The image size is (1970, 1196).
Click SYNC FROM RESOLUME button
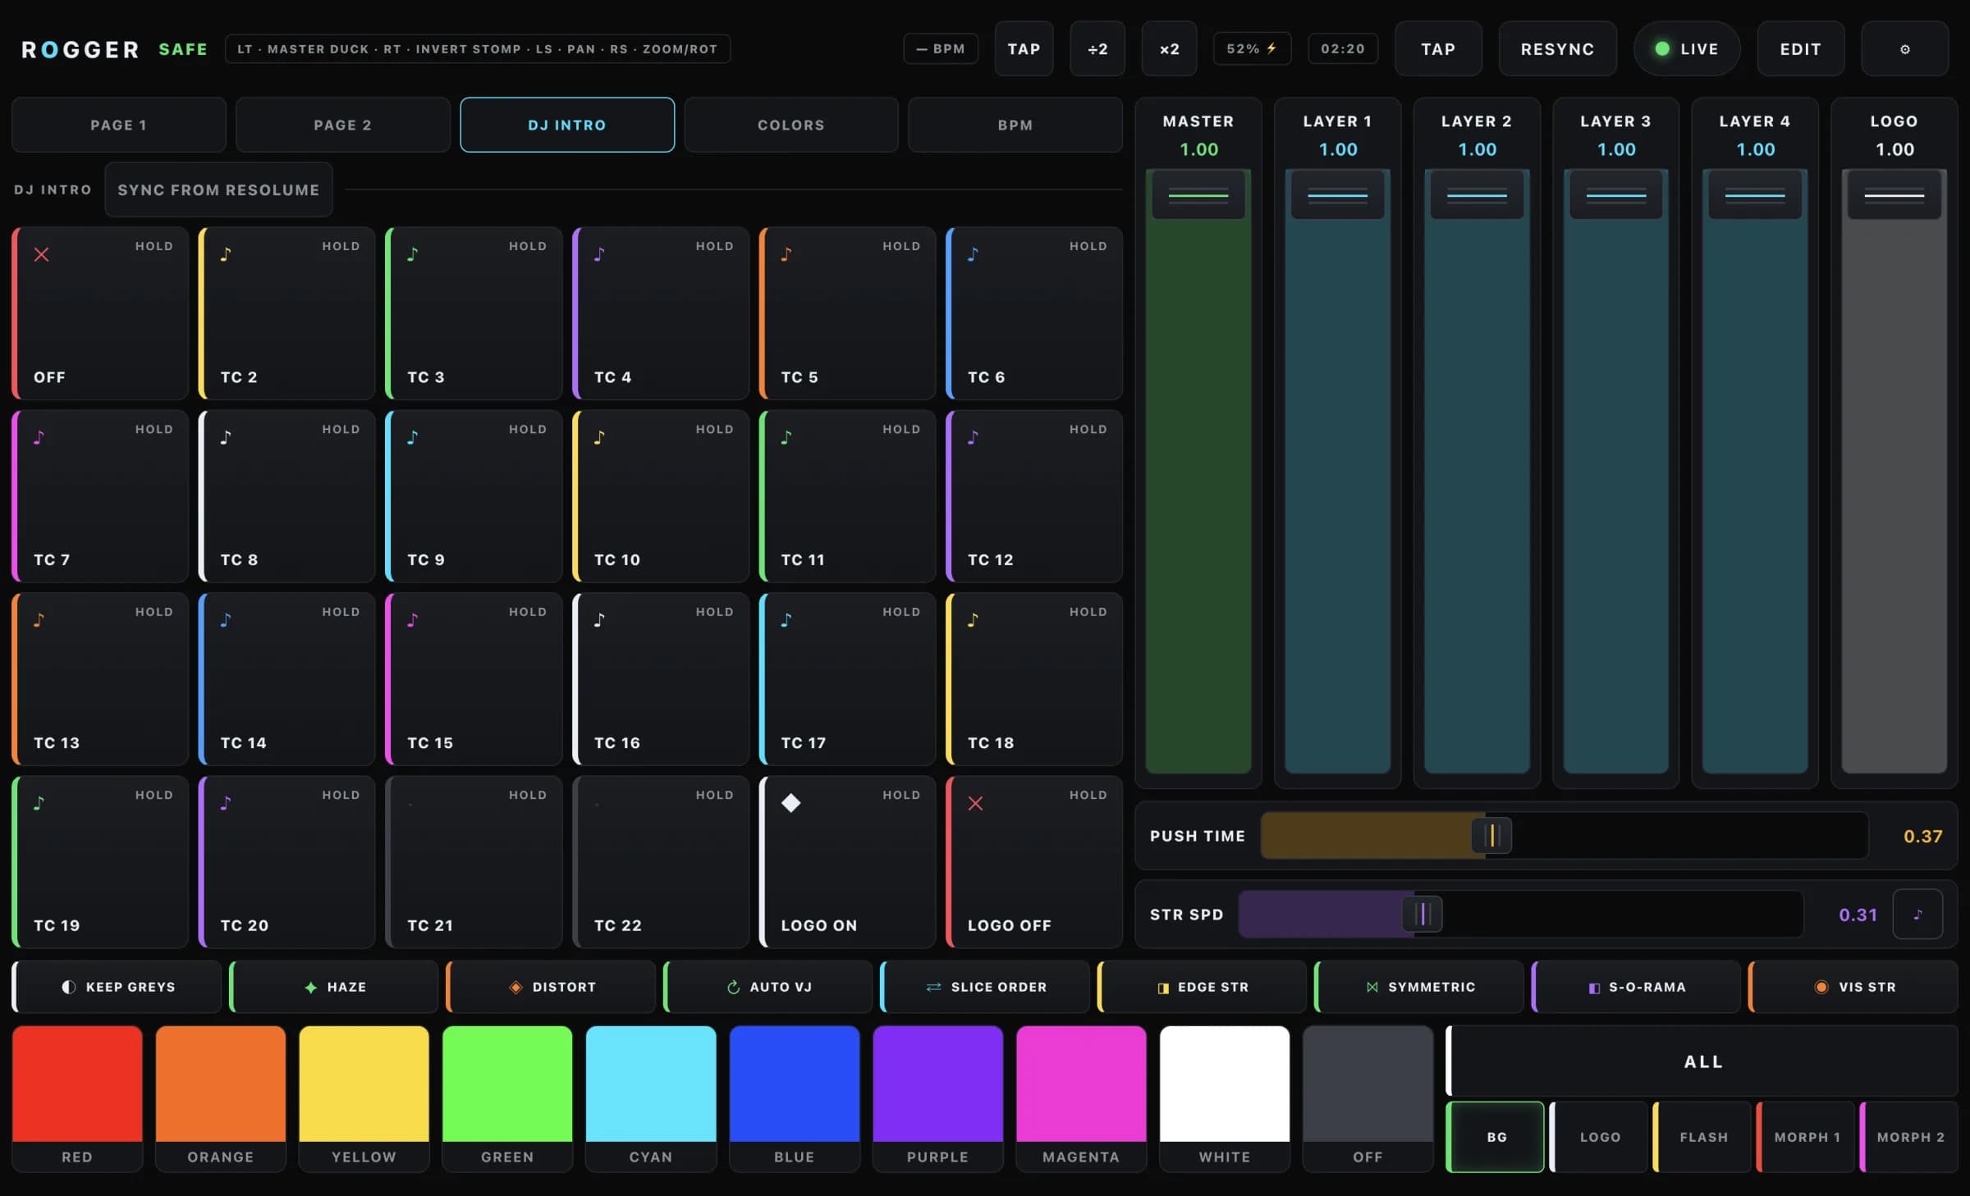coord(218,189)
